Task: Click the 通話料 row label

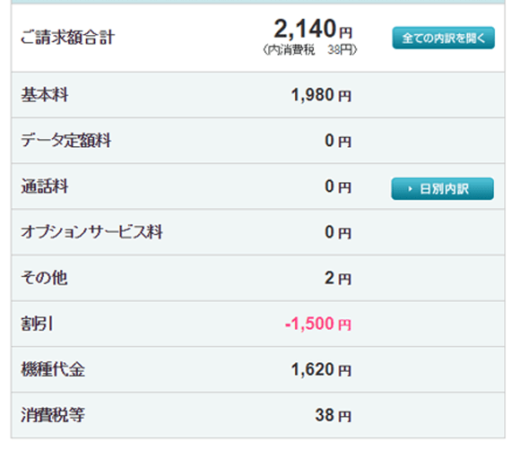Action: point(45,186)
